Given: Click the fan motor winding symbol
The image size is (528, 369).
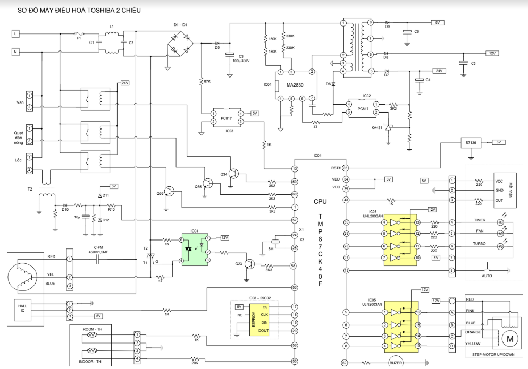Looking at the screenshot, I should pos(22,277).
